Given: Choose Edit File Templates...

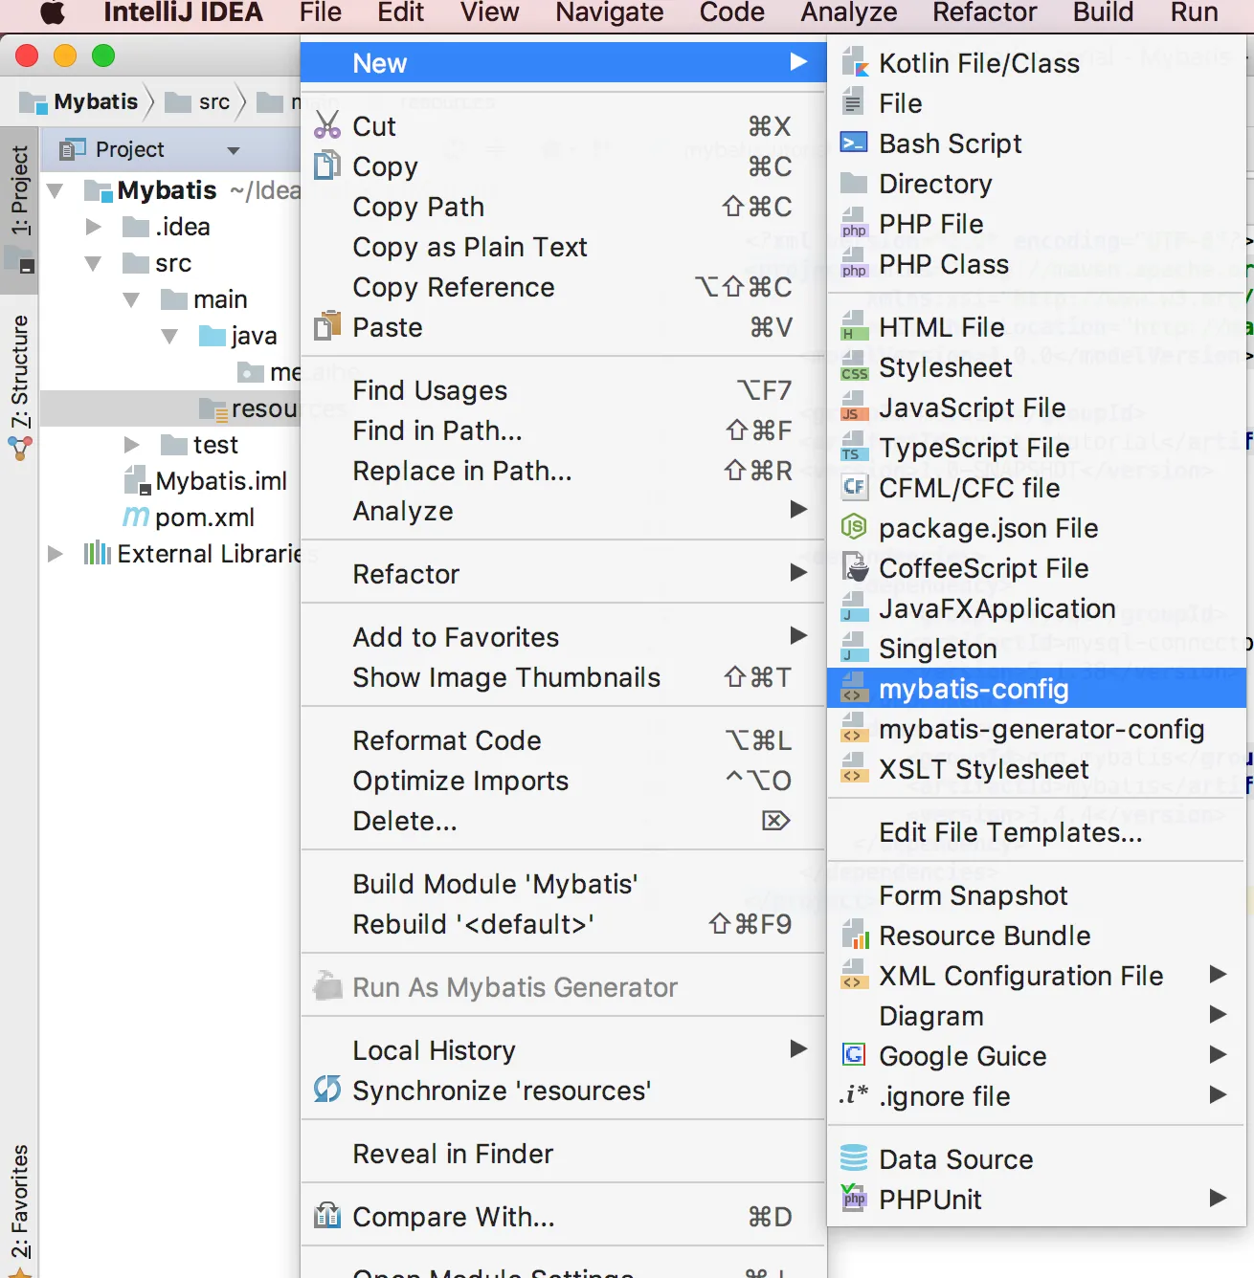Looking at the screenshot, I should [x=1010, y=833].
